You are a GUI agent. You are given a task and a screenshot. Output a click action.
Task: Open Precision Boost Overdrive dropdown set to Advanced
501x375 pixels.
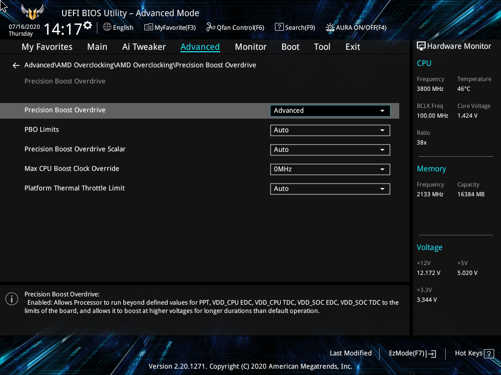pos(330,111)
